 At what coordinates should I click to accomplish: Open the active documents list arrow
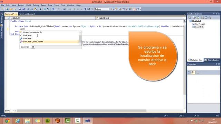click(x=184, y=14)
